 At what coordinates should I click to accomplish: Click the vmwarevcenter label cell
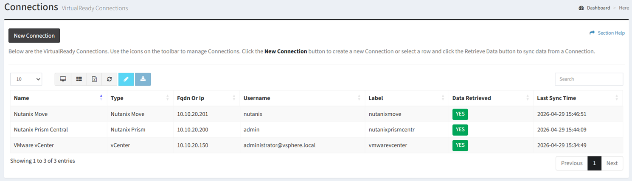[x=407, y=145]
